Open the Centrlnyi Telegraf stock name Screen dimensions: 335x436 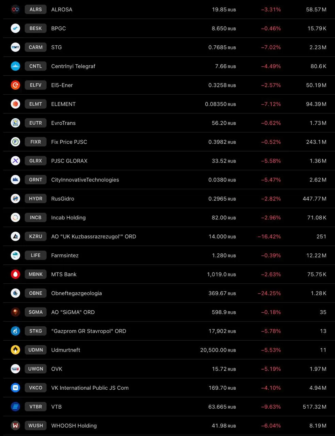click(x=73, y=66)
